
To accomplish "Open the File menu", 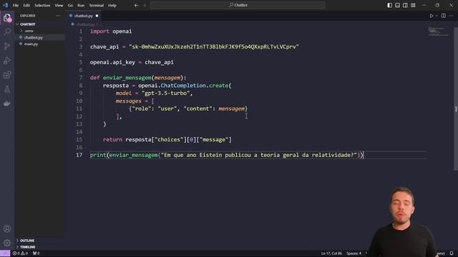I will [16, 5].
